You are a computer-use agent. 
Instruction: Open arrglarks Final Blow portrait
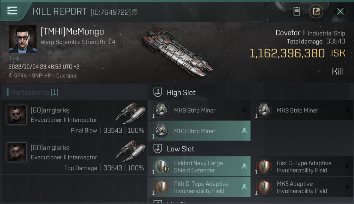17,115
